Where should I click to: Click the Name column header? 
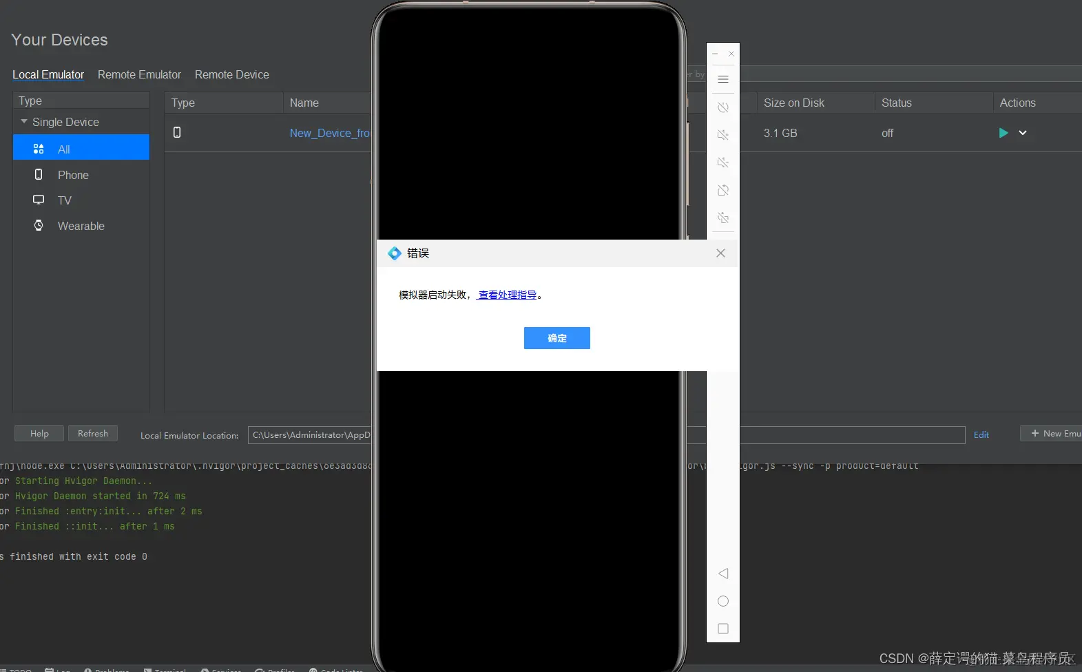(x=304, y=103)
